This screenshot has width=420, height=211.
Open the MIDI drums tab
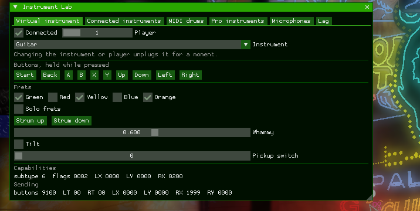pyautogui.click(x=186, y=21)
